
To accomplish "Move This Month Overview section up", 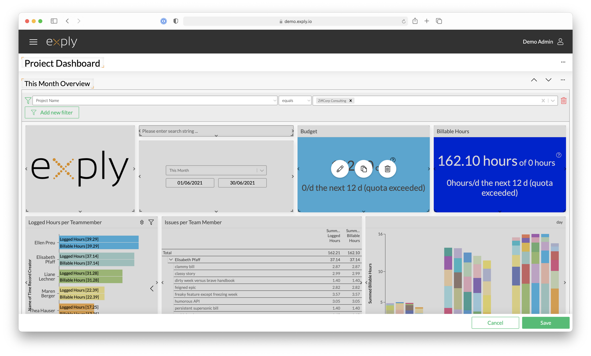I will pos(534,80).
